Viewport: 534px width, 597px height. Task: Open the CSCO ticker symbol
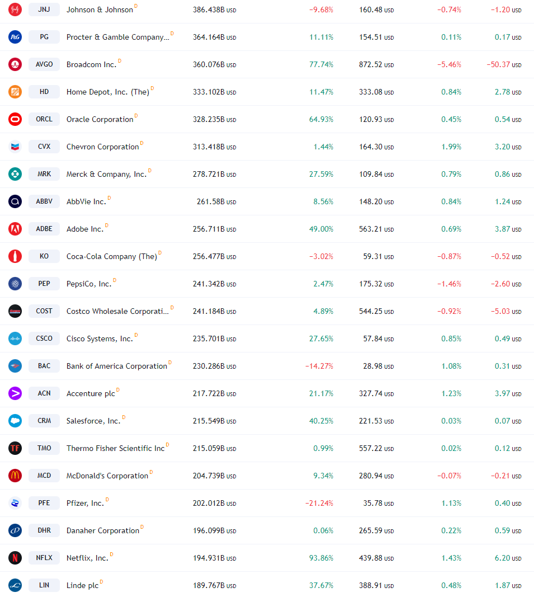pyautogui.click(x=44, y=339)
